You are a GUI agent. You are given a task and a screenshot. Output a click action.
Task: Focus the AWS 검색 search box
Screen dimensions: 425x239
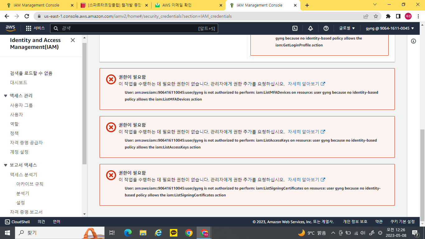click(x=134, y=28)
